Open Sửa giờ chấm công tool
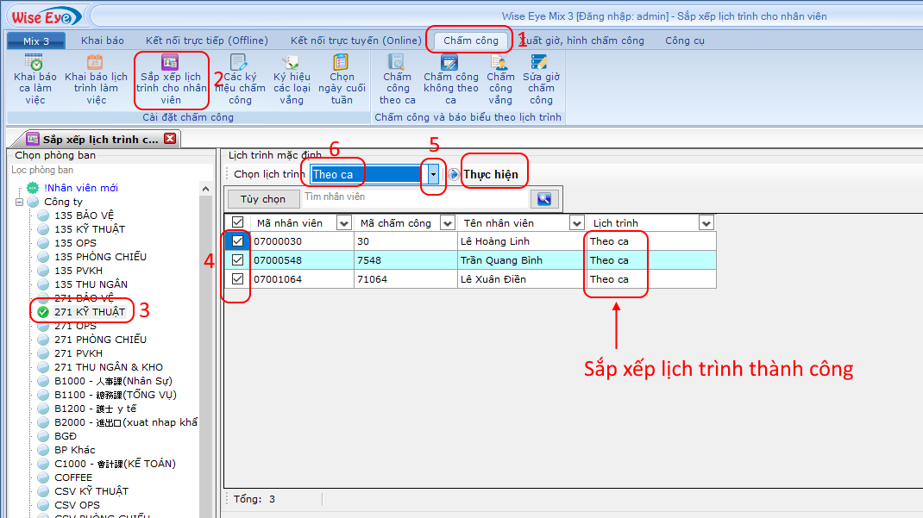923x518 pixels. point(541,78)
